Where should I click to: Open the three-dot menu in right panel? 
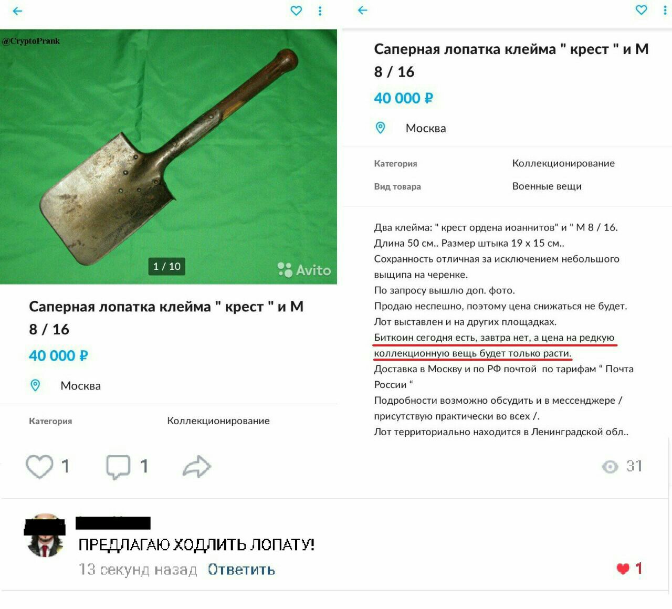pyautogui.click(x=665, y=9)
